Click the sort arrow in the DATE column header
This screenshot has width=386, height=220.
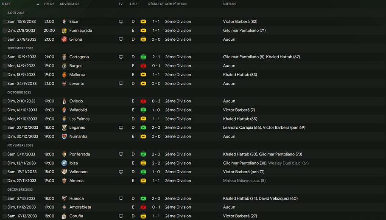[38, 4]
